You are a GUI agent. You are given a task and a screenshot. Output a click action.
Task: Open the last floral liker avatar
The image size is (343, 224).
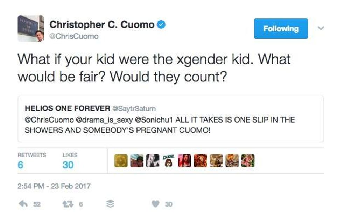point(248,161)
